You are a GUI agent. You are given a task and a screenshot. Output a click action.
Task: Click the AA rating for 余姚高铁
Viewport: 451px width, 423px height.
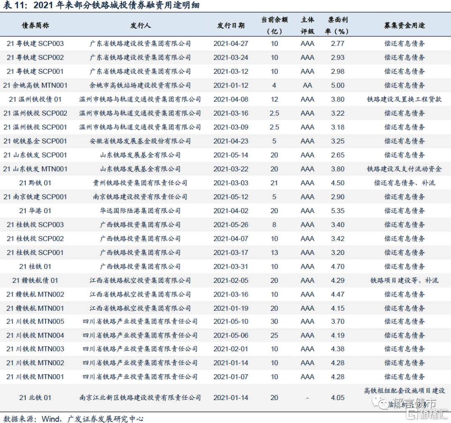pyautogui.click(x=307, y=86)
